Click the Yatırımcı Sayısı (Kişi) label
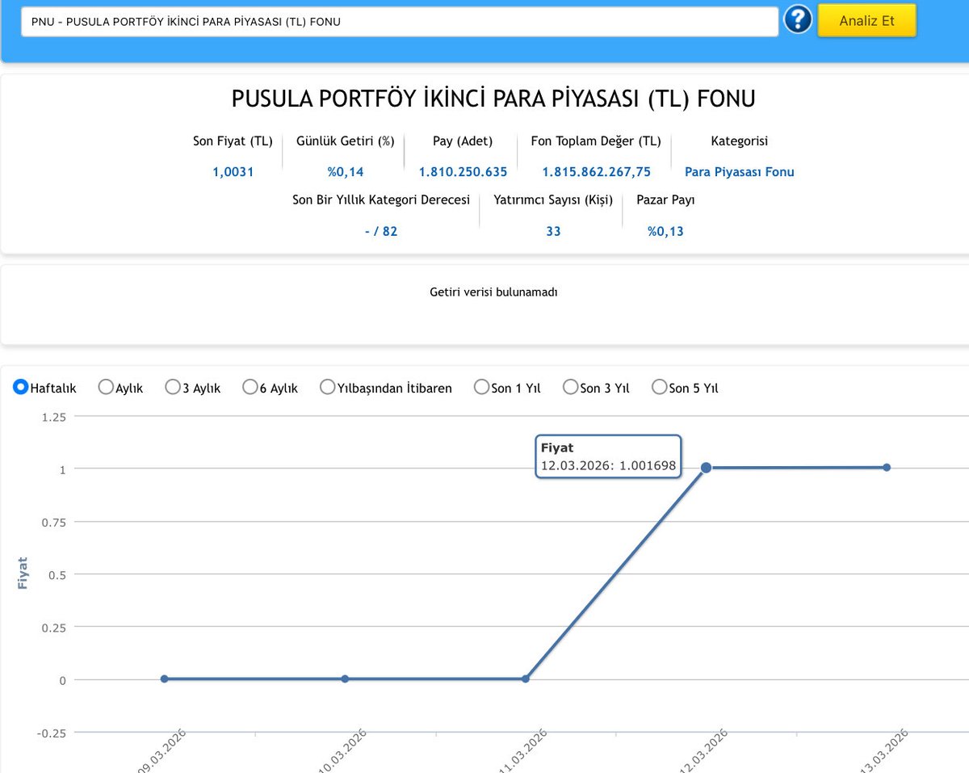969x773 pixels. click(x=553, y=200)
